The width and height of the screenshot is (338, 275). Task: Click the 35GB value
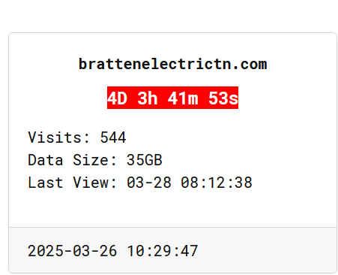tap(145, 160)
